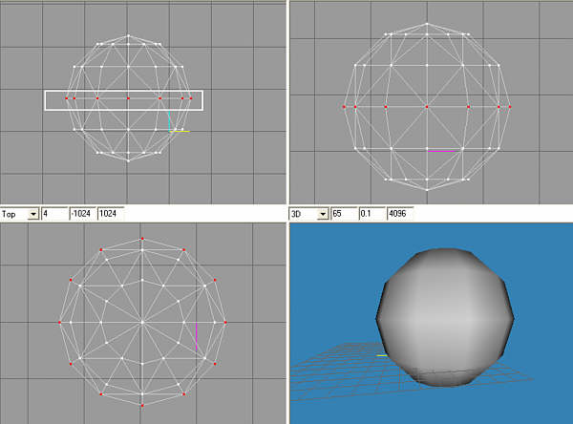The image size is (573, 424).
Task: Click the magenta line in the Top view wireframe
Action: [196, 336]
